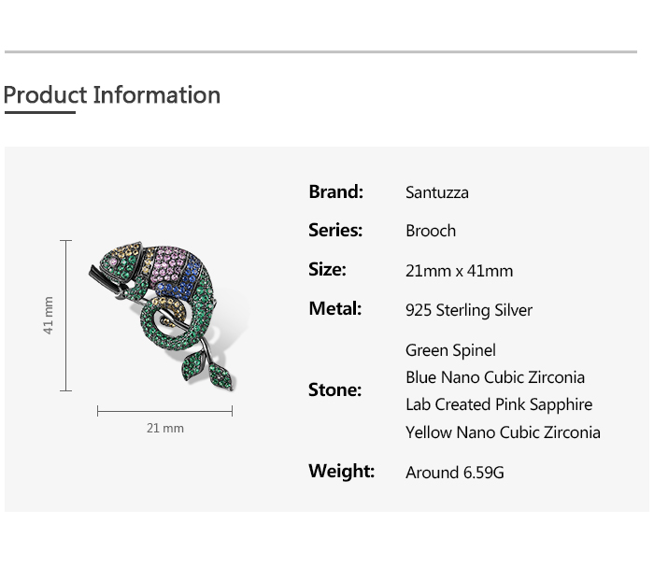Viewport: 654px width, 566px height.
Task: Select the Around 6.59G weight value
Action: coord(455,473)
